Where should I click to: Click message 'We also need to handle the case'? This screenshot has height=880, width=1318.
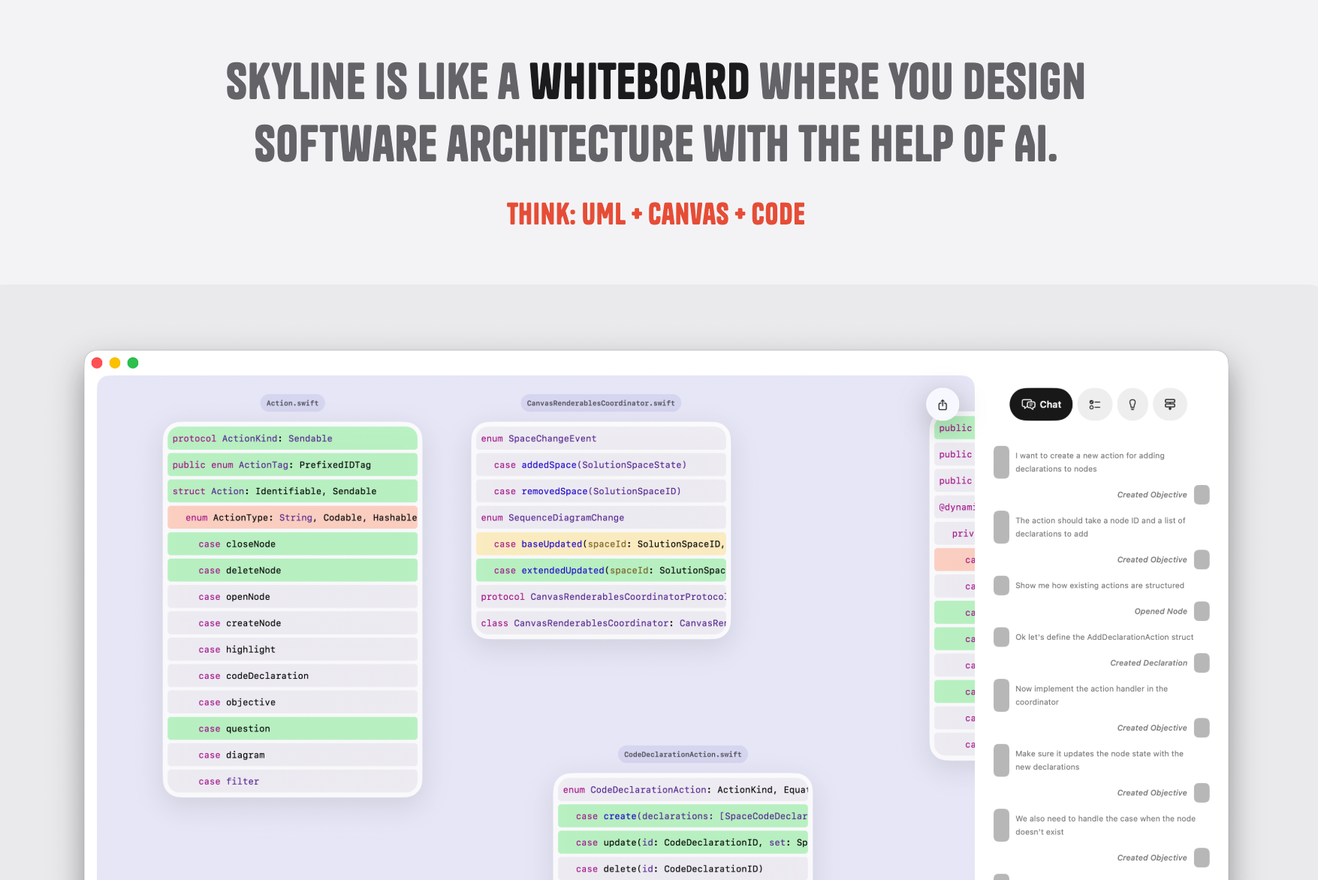point(1105,825)
